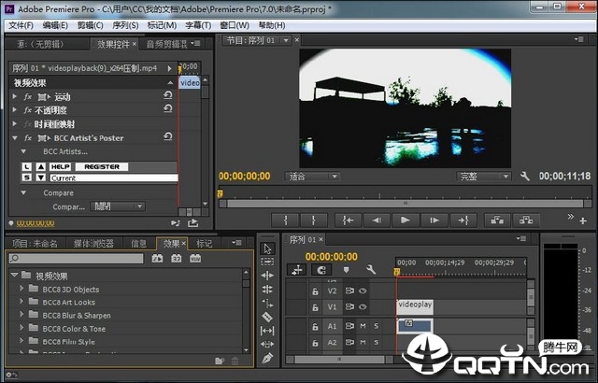Image resolution: width=598 pixels, height=383 pixels.
Task: Select the Razor tool
Action: 267,317
